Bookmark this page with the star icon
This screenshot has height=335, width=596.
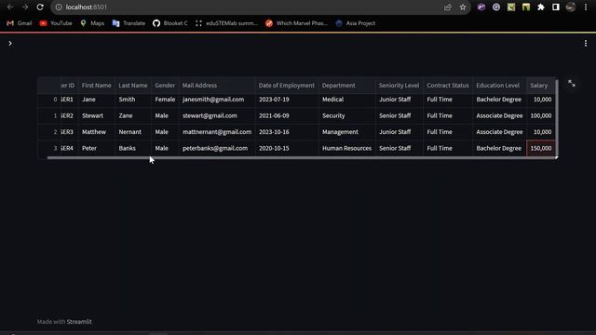coord(463,7)
